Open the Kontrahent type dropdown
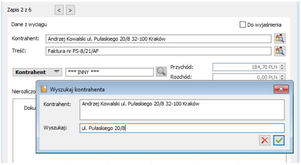This screenshot has height=165, width=301. click(x=37, y=72)
